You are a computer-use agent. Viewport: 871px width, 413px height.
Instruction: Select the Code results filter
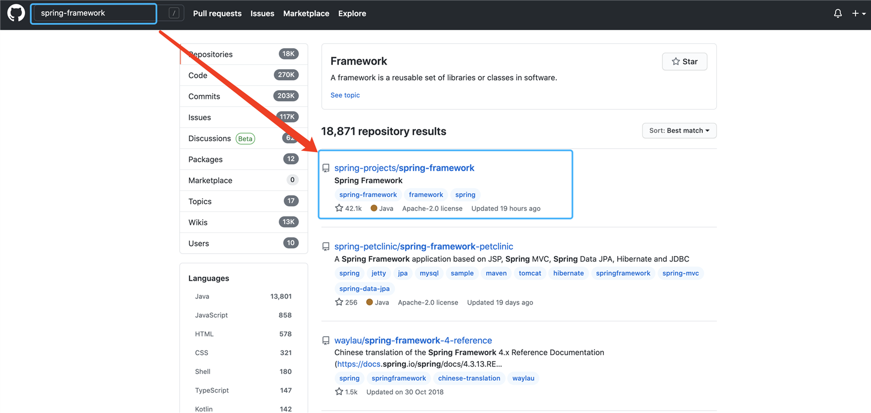(x=244, y=75)
